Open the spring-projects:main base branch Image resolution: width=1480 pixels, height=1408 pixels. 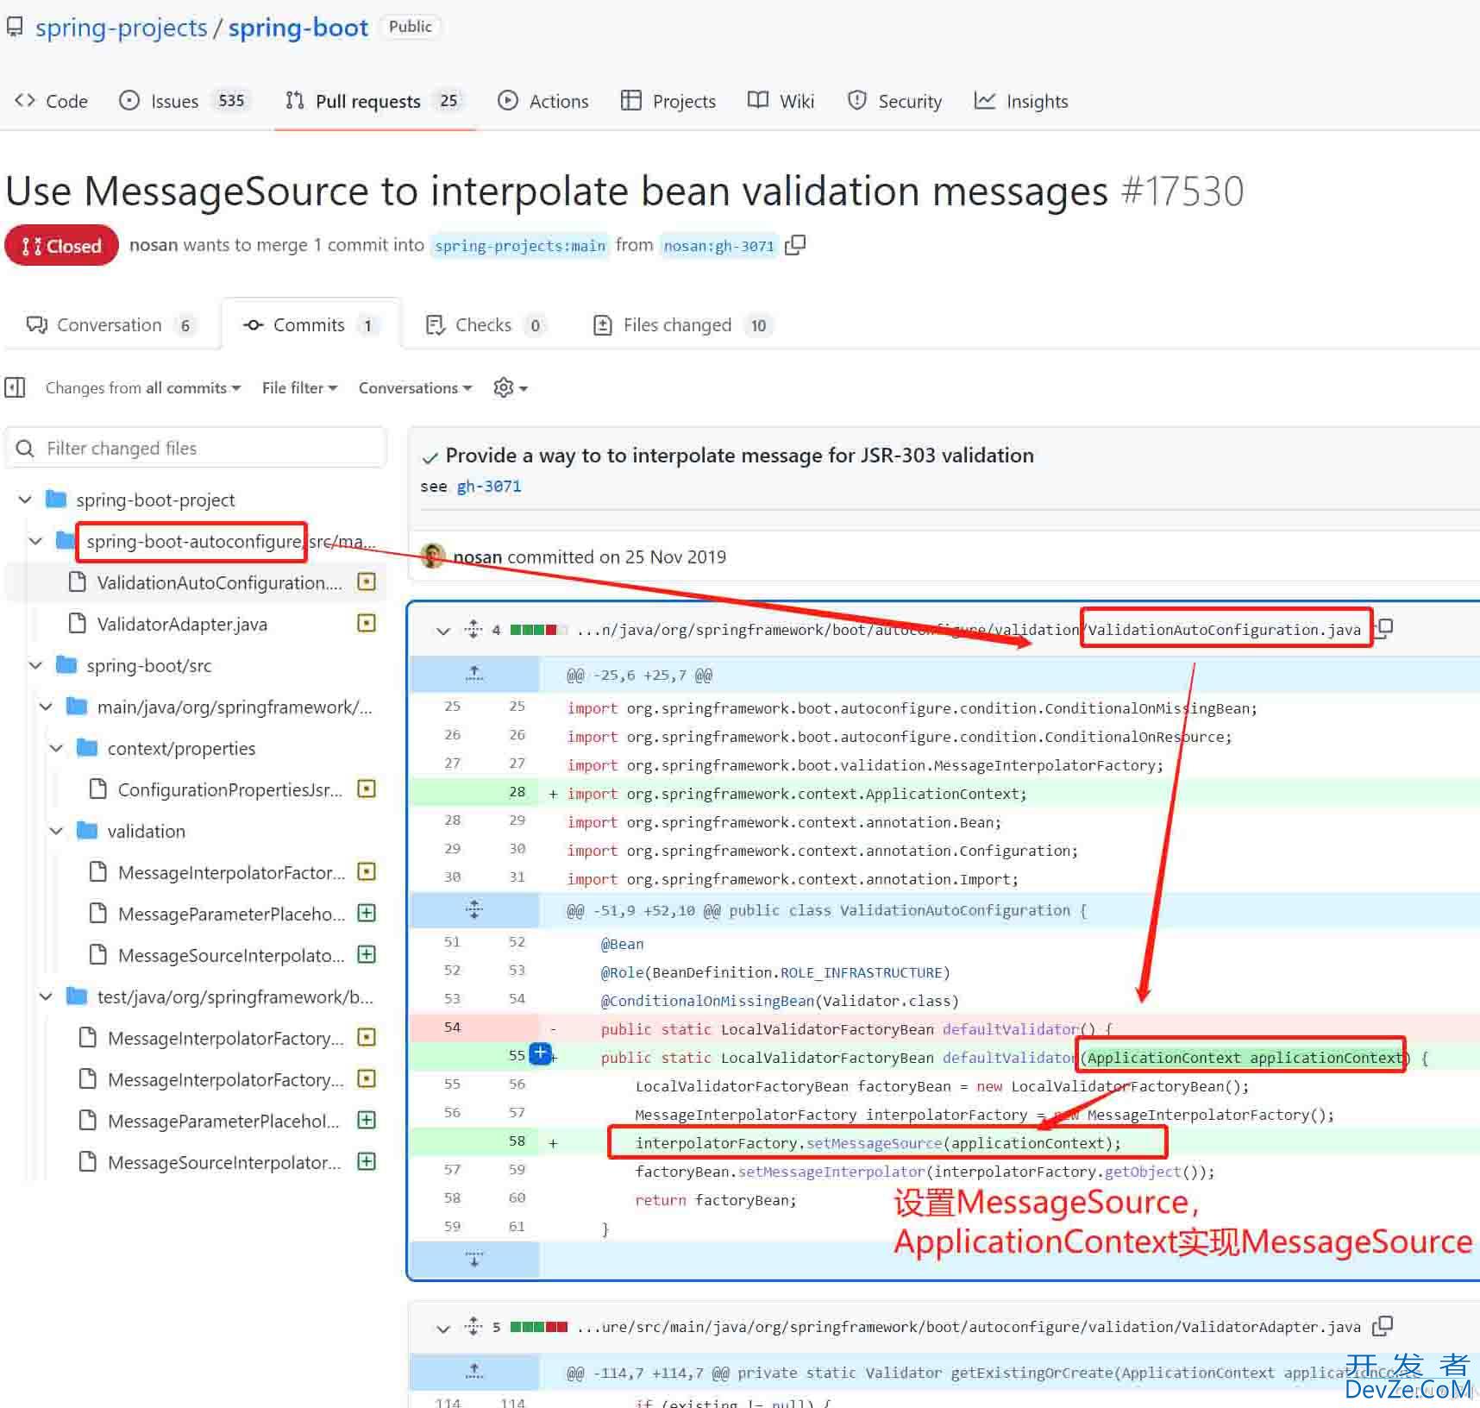[520, 246]
